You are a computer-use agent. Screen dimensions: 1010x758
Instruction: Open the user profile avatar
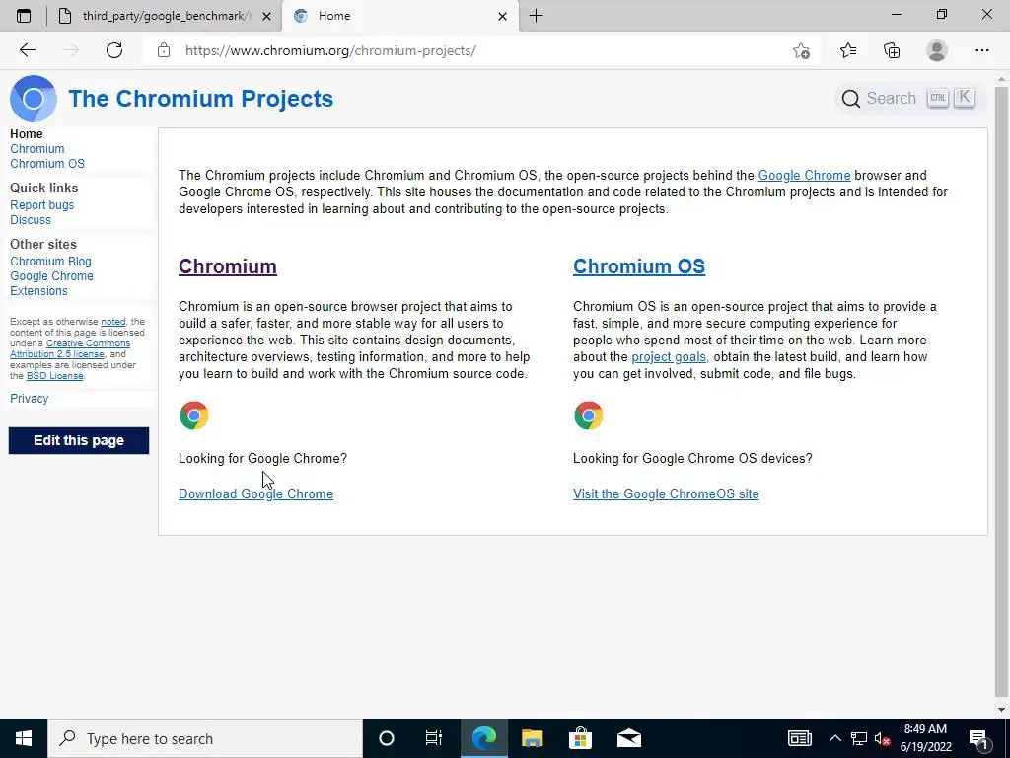[937, 50]
